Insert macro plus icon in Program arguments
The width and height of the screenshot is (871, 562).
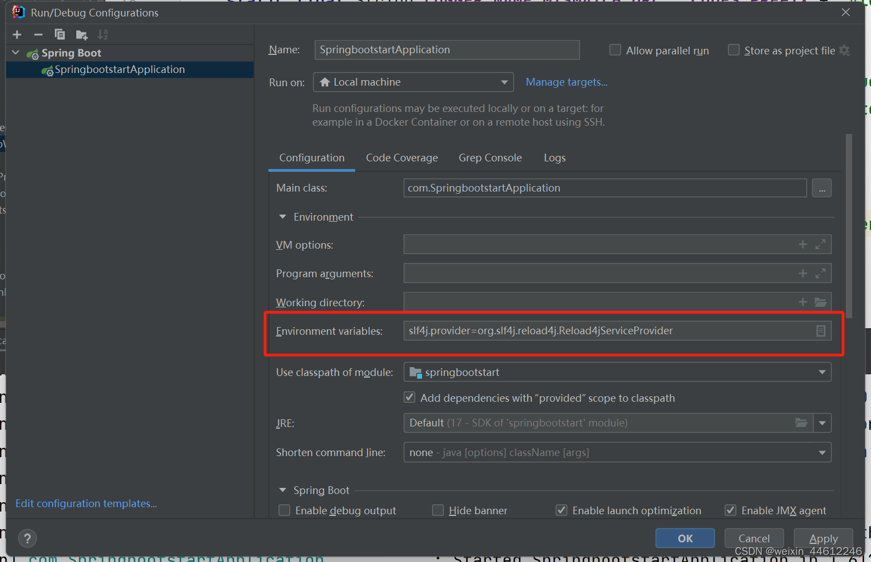(x=803, y=273)
